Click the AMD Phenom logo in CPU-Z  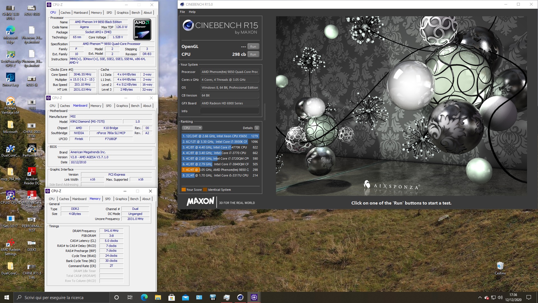click(143, 30)
